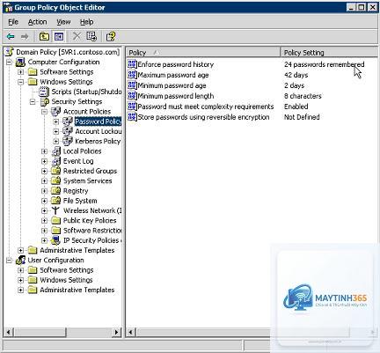
Task: Click the Minimum password length policy icon
Action: (x=132, y=96)
